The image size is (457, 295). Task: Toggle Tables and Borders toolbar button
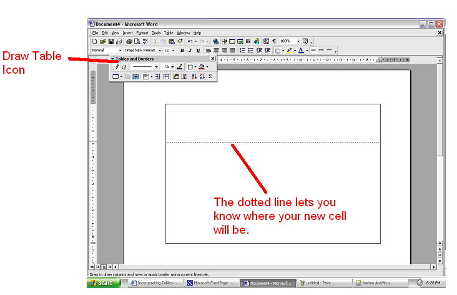pos(224,41)
